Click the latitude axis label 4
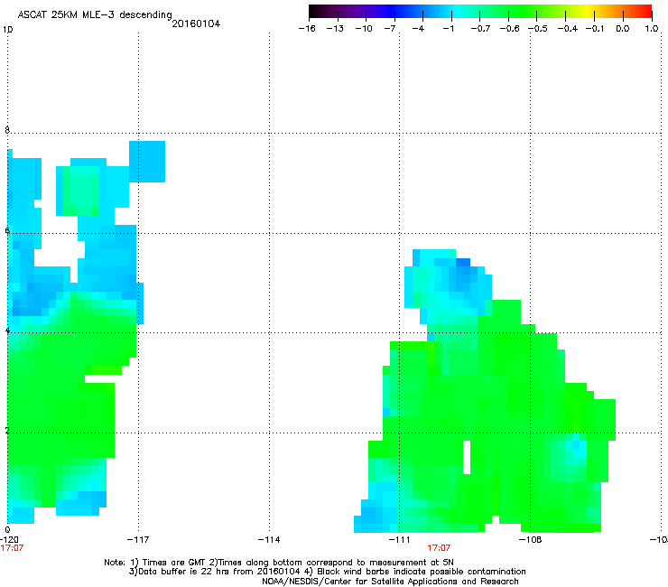The height and width of the screenshot is (587, 668). pyautogui.click(x=7, y=330)
